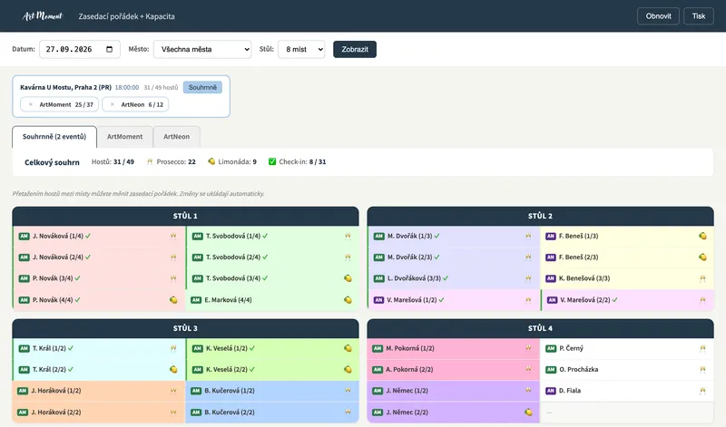Open the Město dropdown showing Všechna města

point(202,49)
